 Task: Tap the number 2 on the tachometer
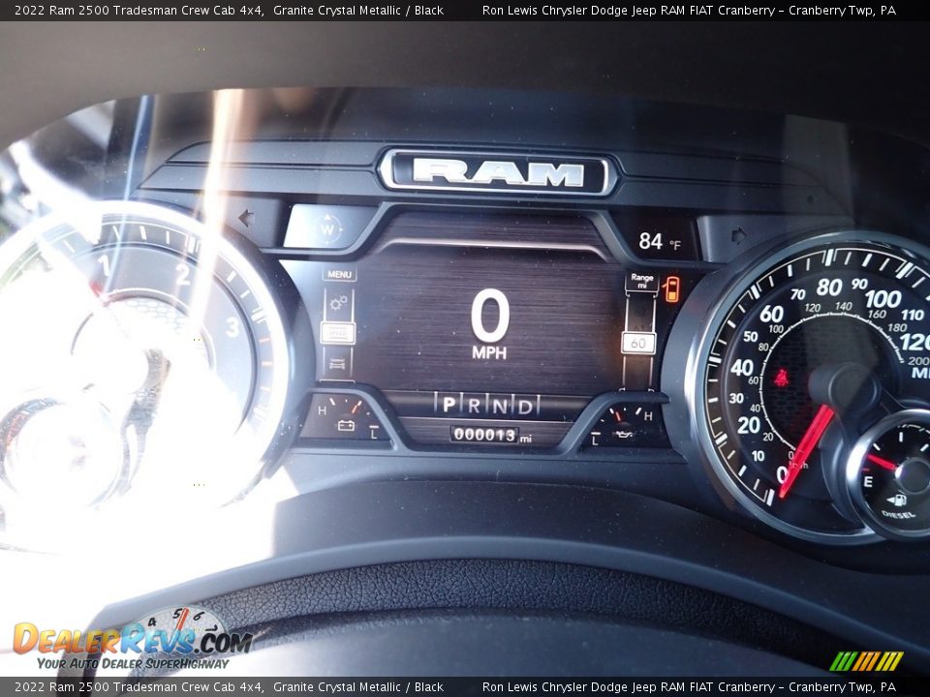point(183,274)
